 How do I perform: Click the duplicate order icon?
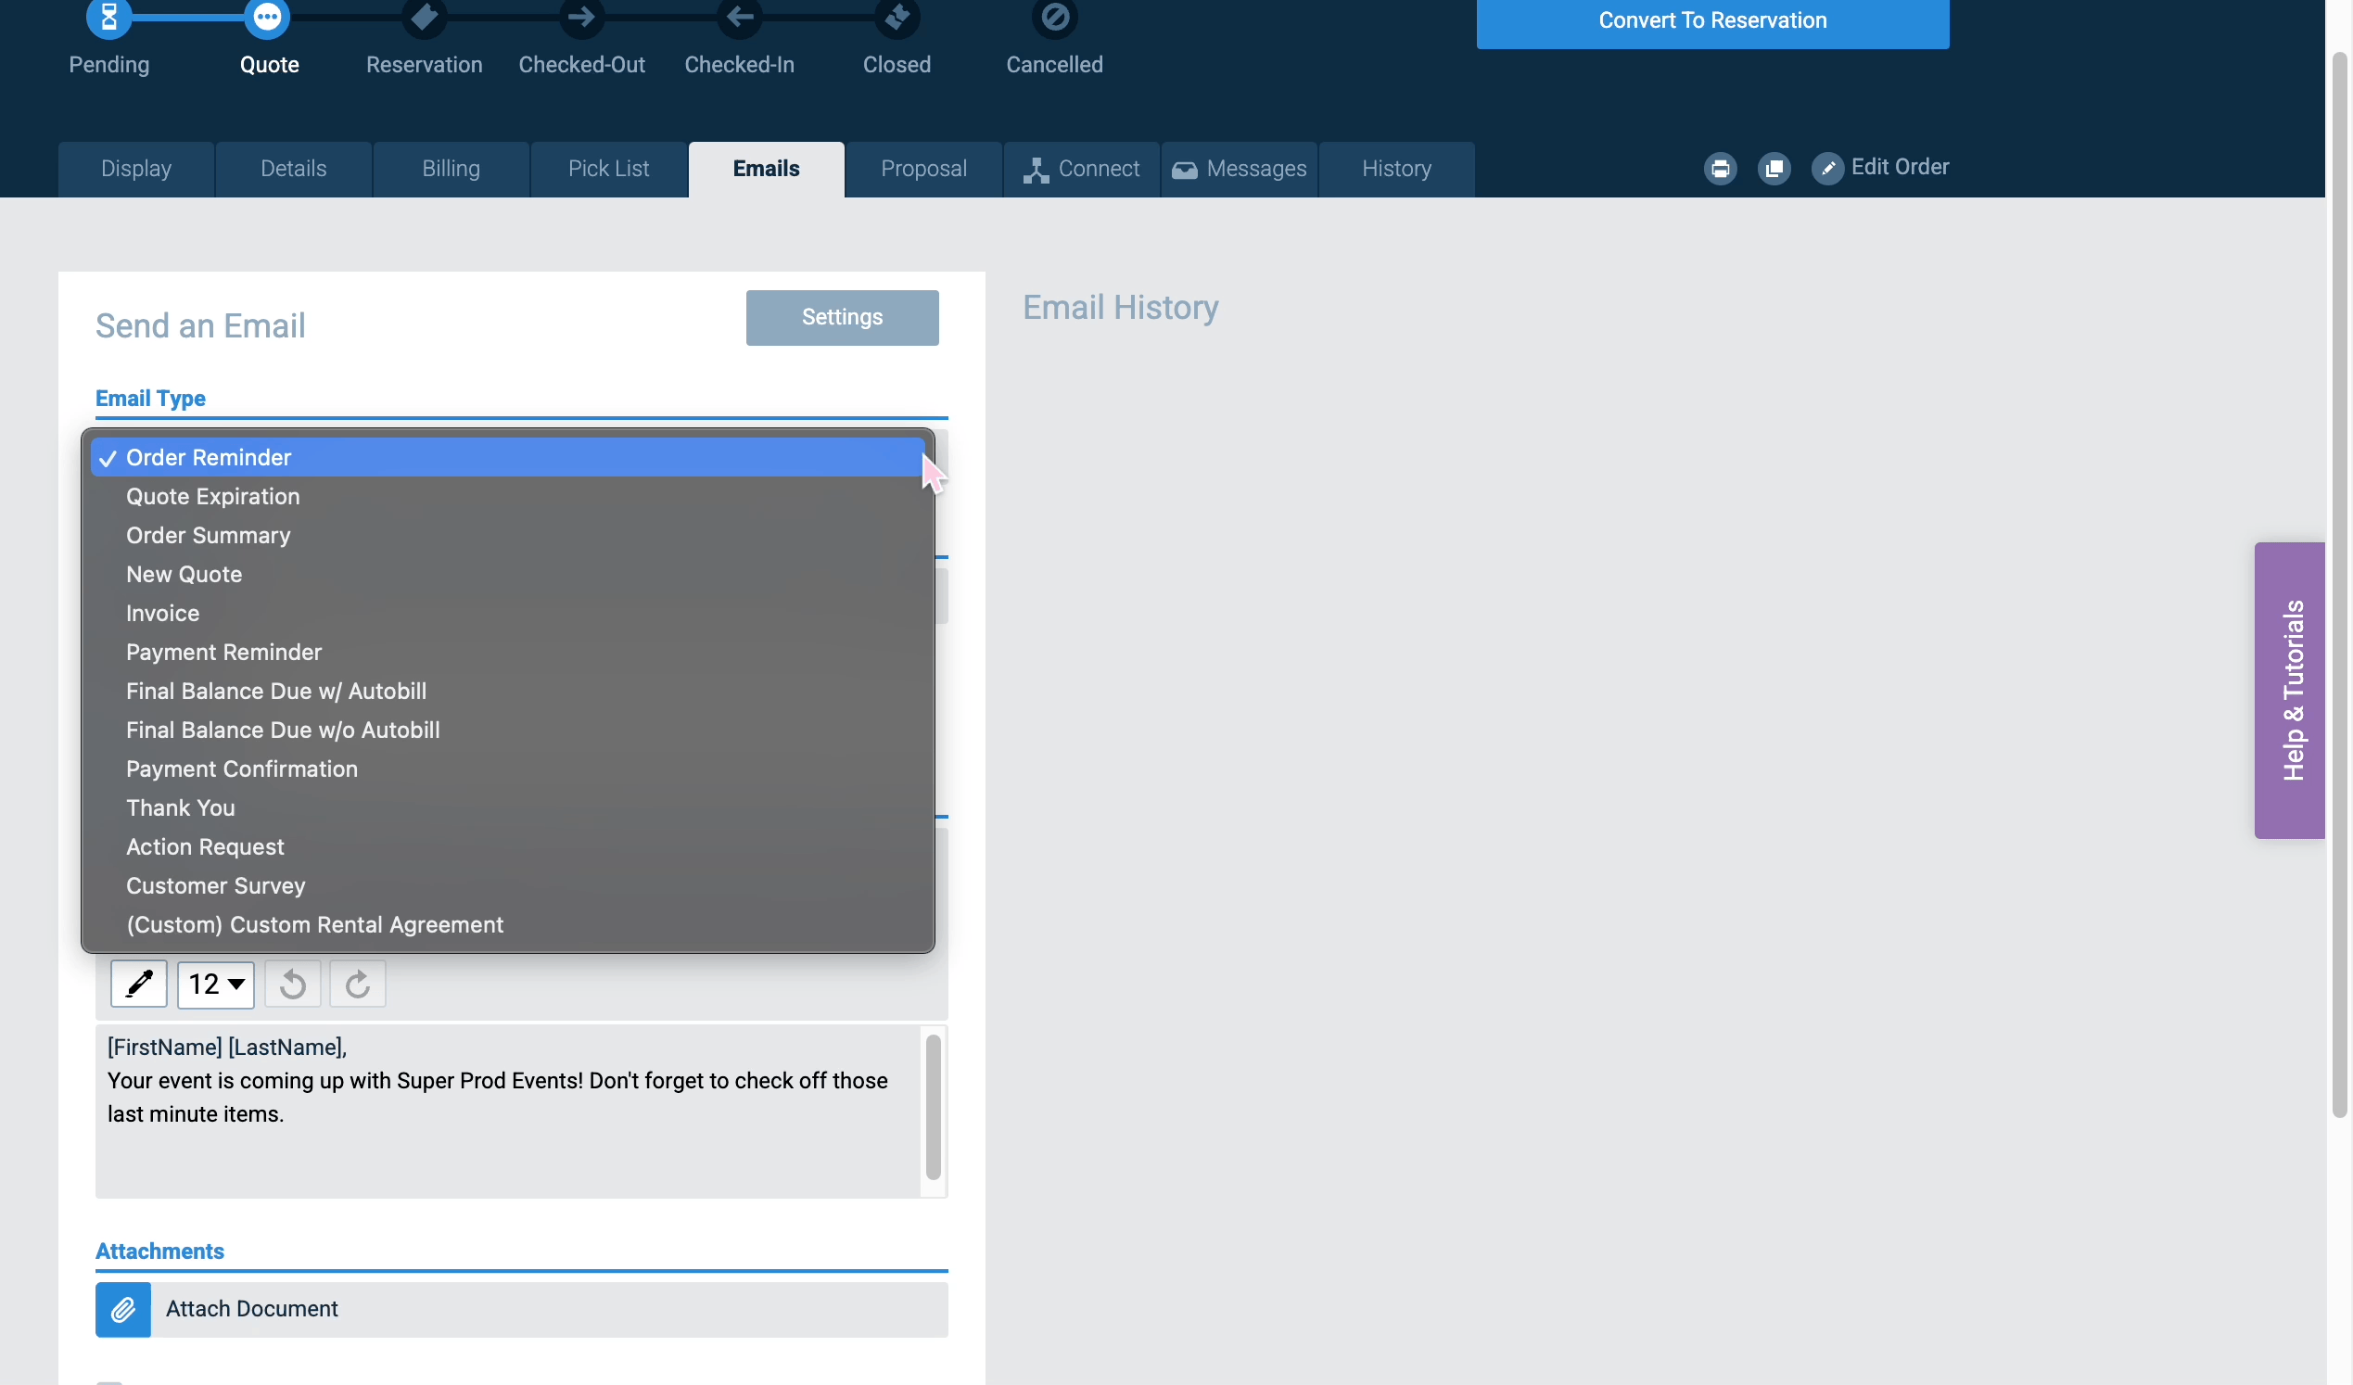pyautogui.click(x=1774, y=168)
